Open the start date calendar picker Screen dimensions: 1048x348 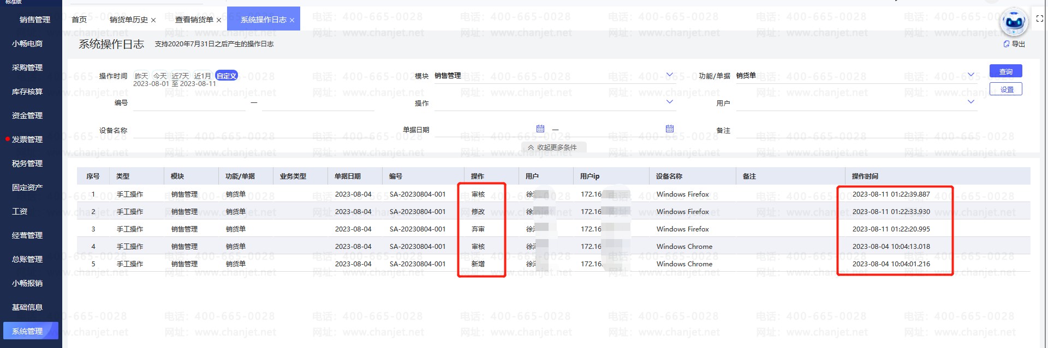540,129
